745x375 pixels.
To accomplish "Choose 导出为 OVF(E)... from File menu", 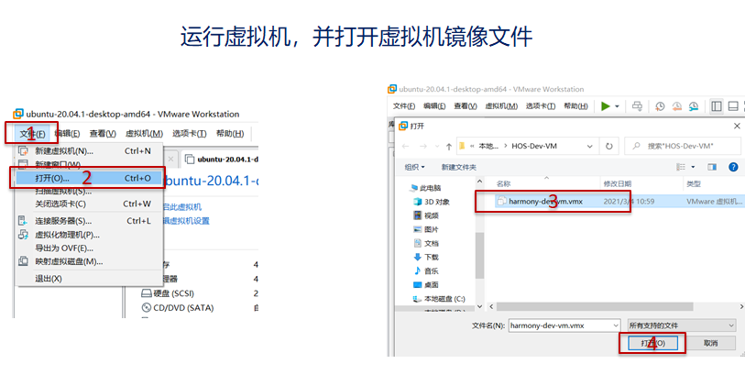I will click(x=89, y=248).
